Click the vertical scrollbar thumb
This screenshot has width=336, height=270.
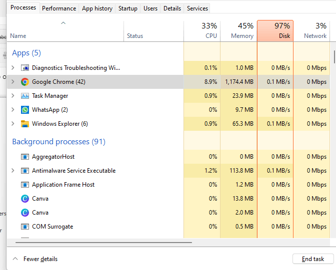pyautogui.click(x=334, y=57)
